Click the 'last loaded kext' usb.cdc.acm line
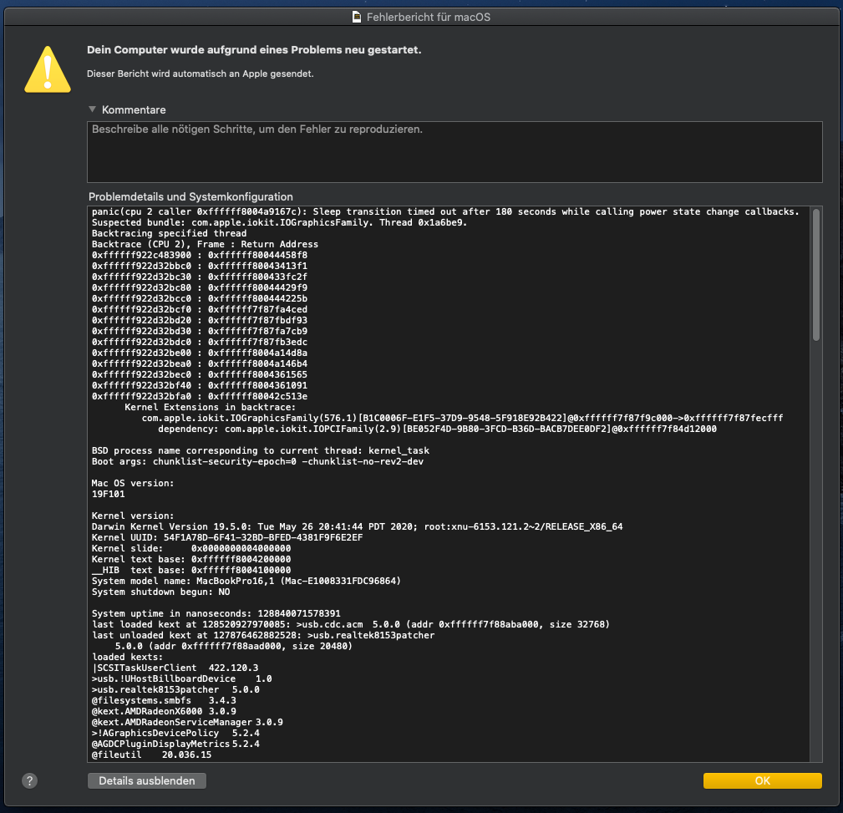The width and height of the screenshot is (843, 813). point(351,624)
